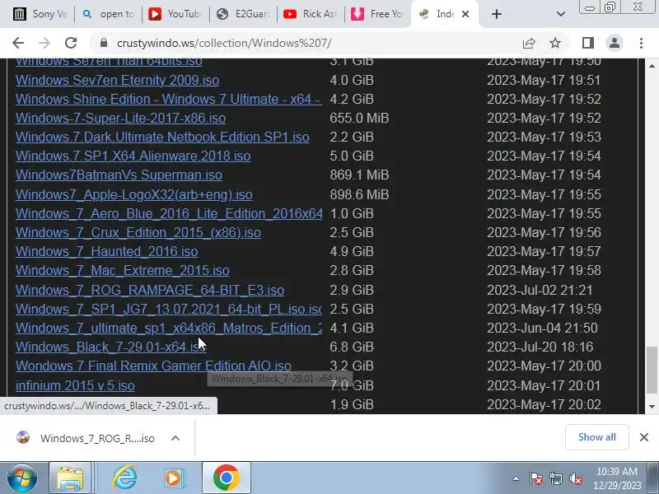Viewport: 659px width, 494px height.
Task: Click Show all downloads button
Action: click(x=596, y=437)
